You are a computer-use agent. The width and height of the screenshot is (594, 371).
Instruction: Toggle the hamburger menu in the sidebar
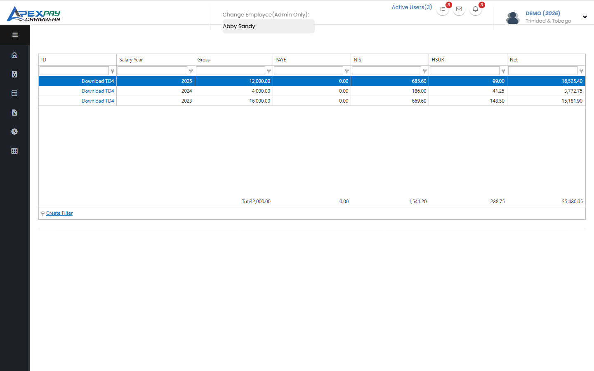[x=15, y=35]
